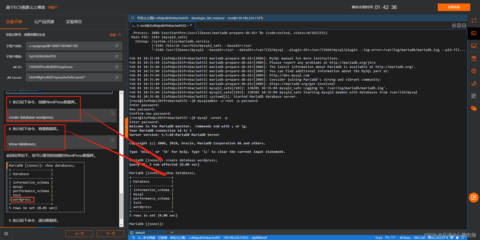Collapse the account info with 收起
The width and height of the screenshot is (480, 240).
click(x=115, y=35)
